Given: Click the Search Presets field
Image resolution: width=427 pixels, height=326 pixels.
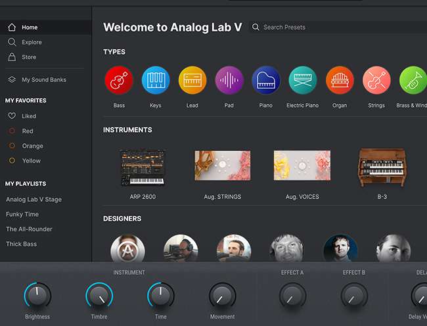Looking at the screenshot, I should click(338, 27).
